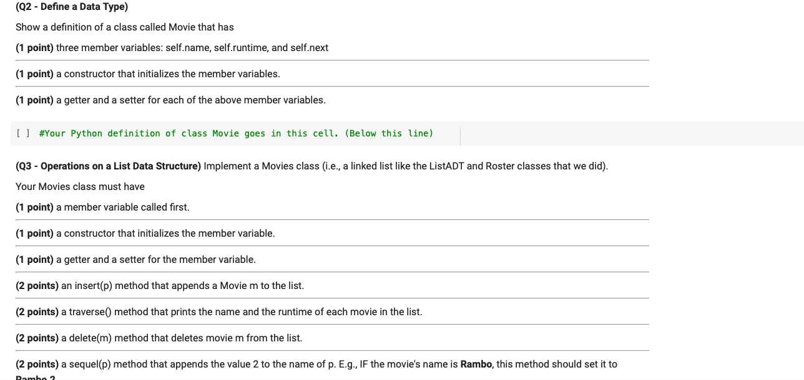Click the "Your Movies class must have" line
The width and height of the screenshot is (804, 380).
coord(80,186)
